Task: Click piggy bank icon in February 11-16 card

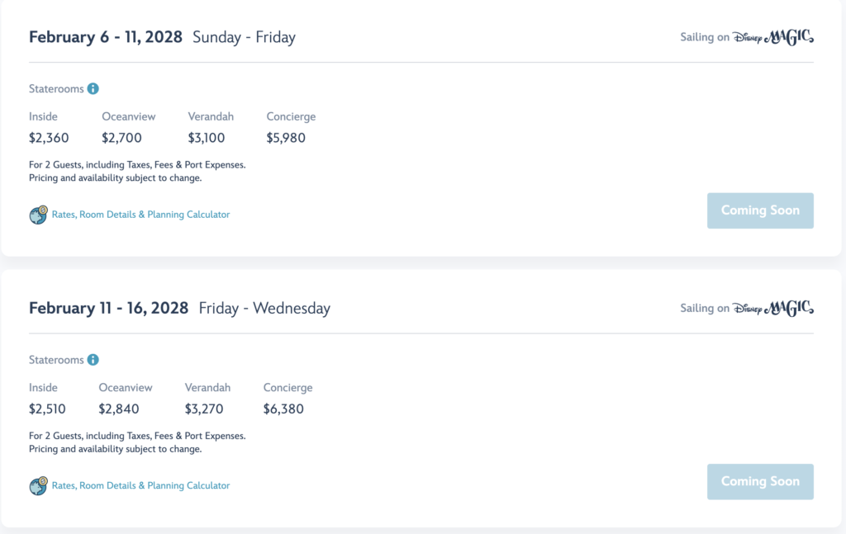Action: [38, 485]
